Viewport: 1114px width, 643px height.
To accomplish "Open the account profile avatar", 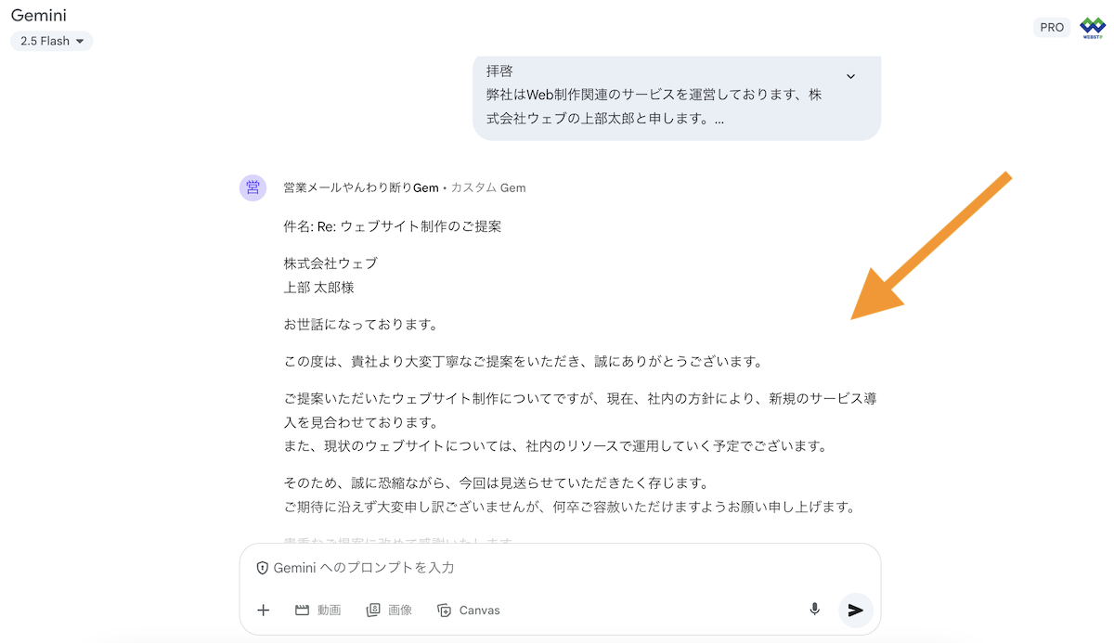I will pyautogui.click(x=1093, y=28).
